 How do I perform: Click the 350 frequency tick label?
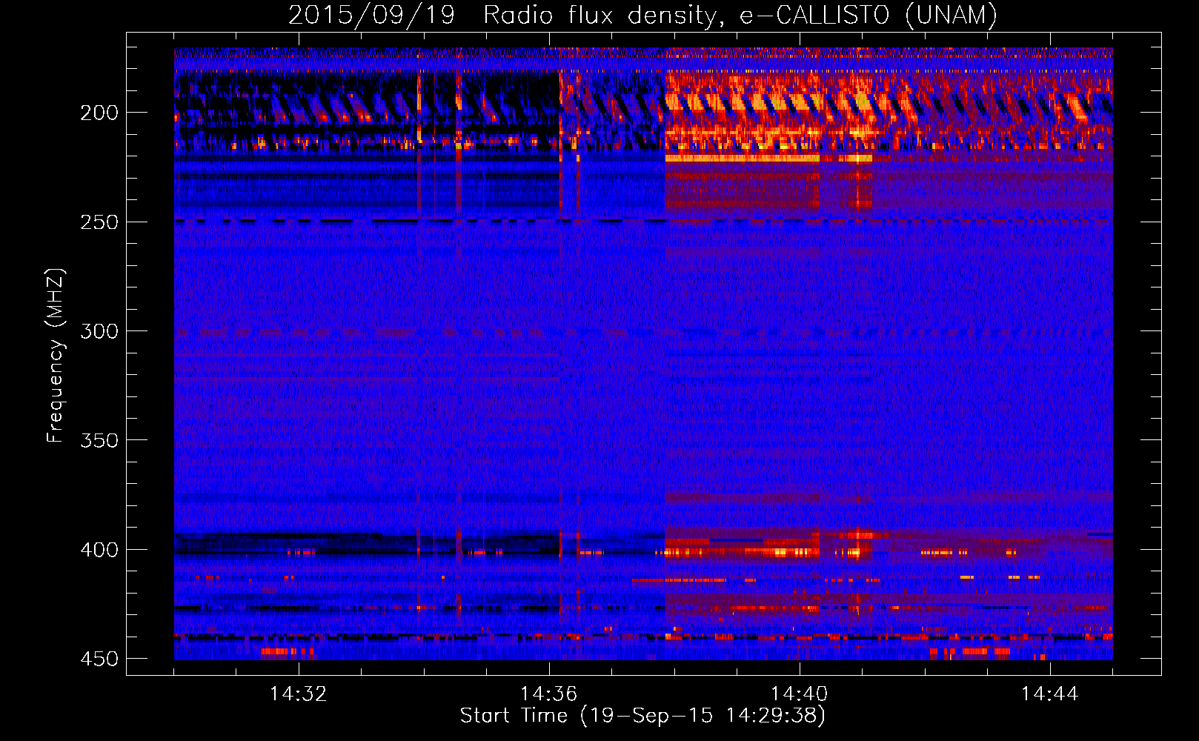pyautogui.click(x=99, y=440)
